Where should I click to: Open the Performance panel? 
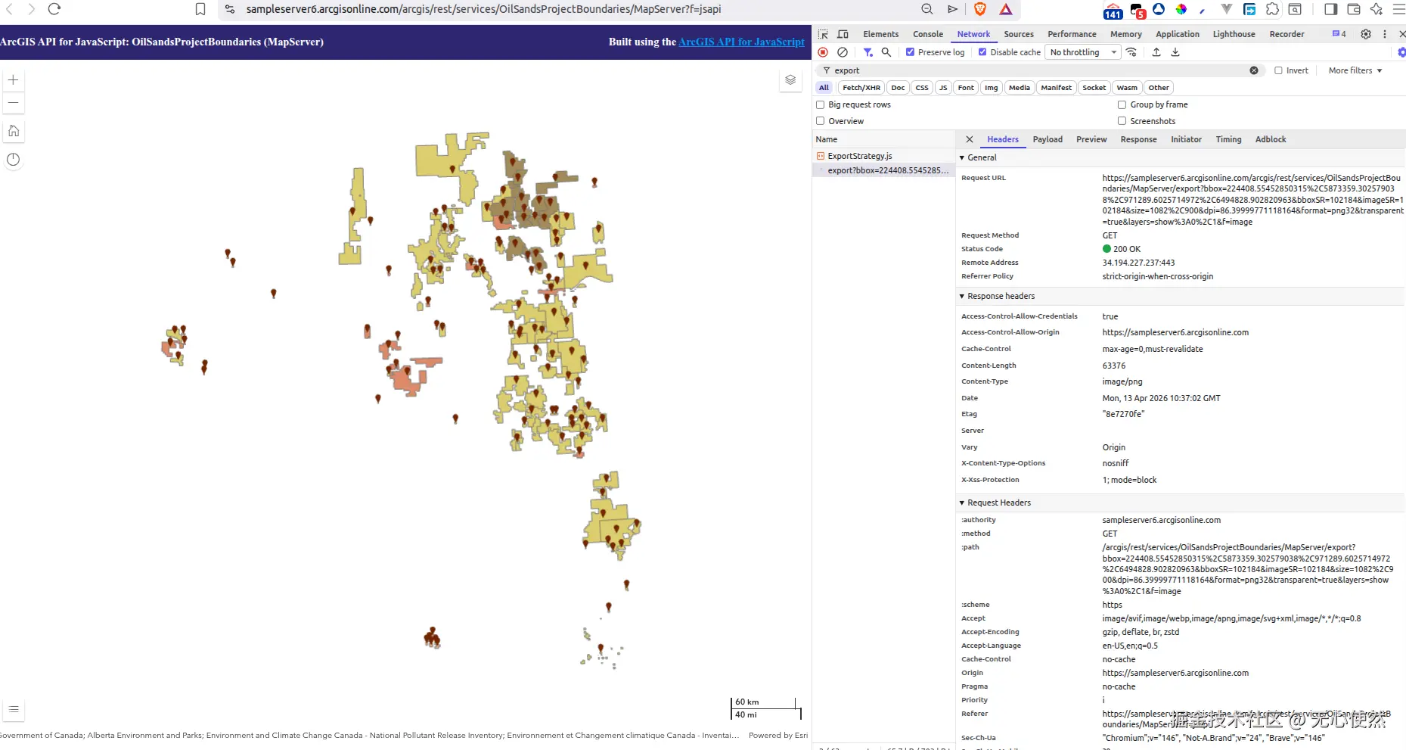pos(1072,34)
